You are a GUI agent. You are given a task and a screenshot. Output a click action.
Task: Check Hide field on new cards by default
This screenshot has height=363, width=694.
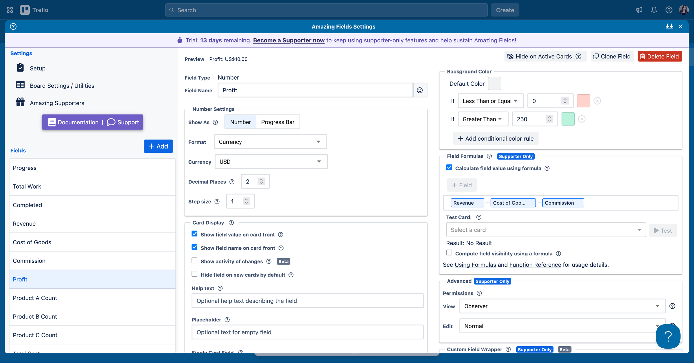(x=195, y=274)
